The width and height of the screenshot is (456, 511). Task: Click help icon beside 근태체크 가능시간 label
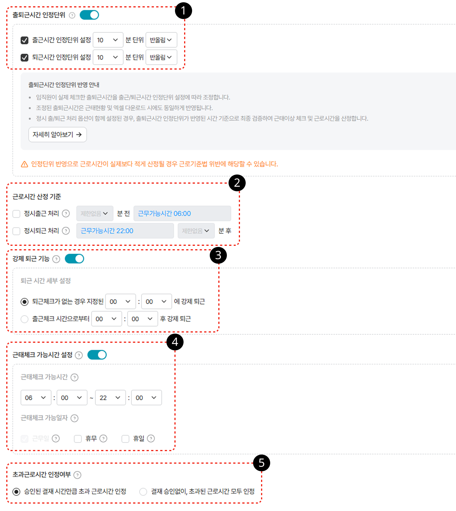tap(74, 377)
